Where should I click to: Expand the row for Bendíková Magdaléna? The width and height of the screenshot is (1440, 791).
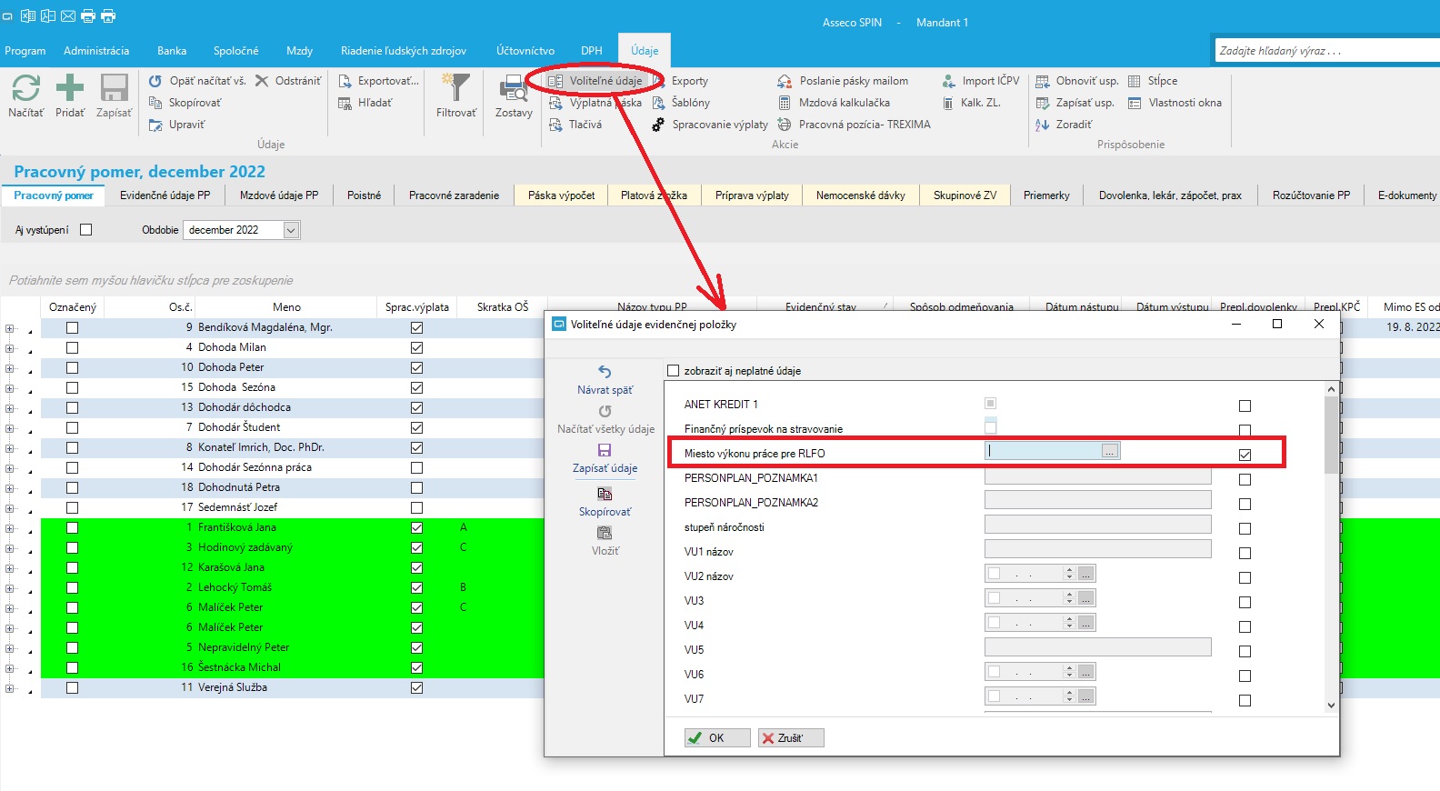[9, 327]
